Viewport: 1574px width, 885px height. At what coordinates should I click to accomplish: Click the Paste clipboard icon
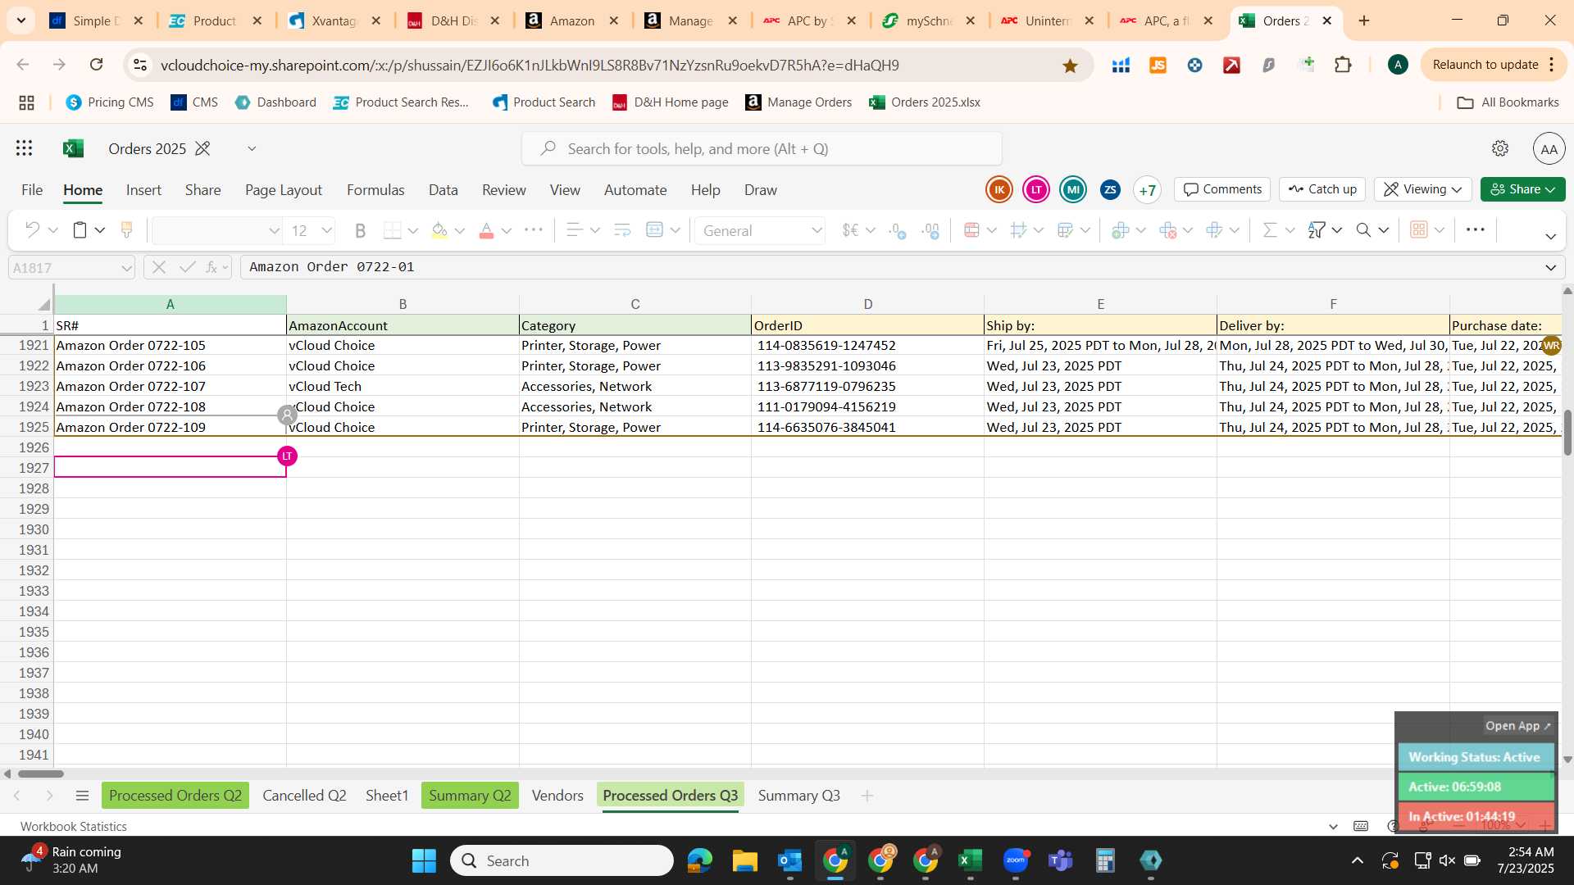coord(80,230)
